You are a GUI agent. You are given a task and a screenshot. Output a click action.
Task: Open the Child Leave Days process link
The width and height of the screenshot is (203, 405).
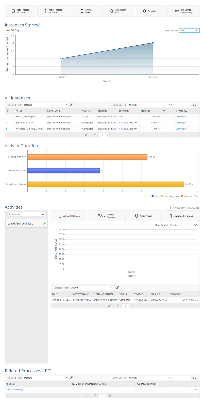click(x=14, y=390)
